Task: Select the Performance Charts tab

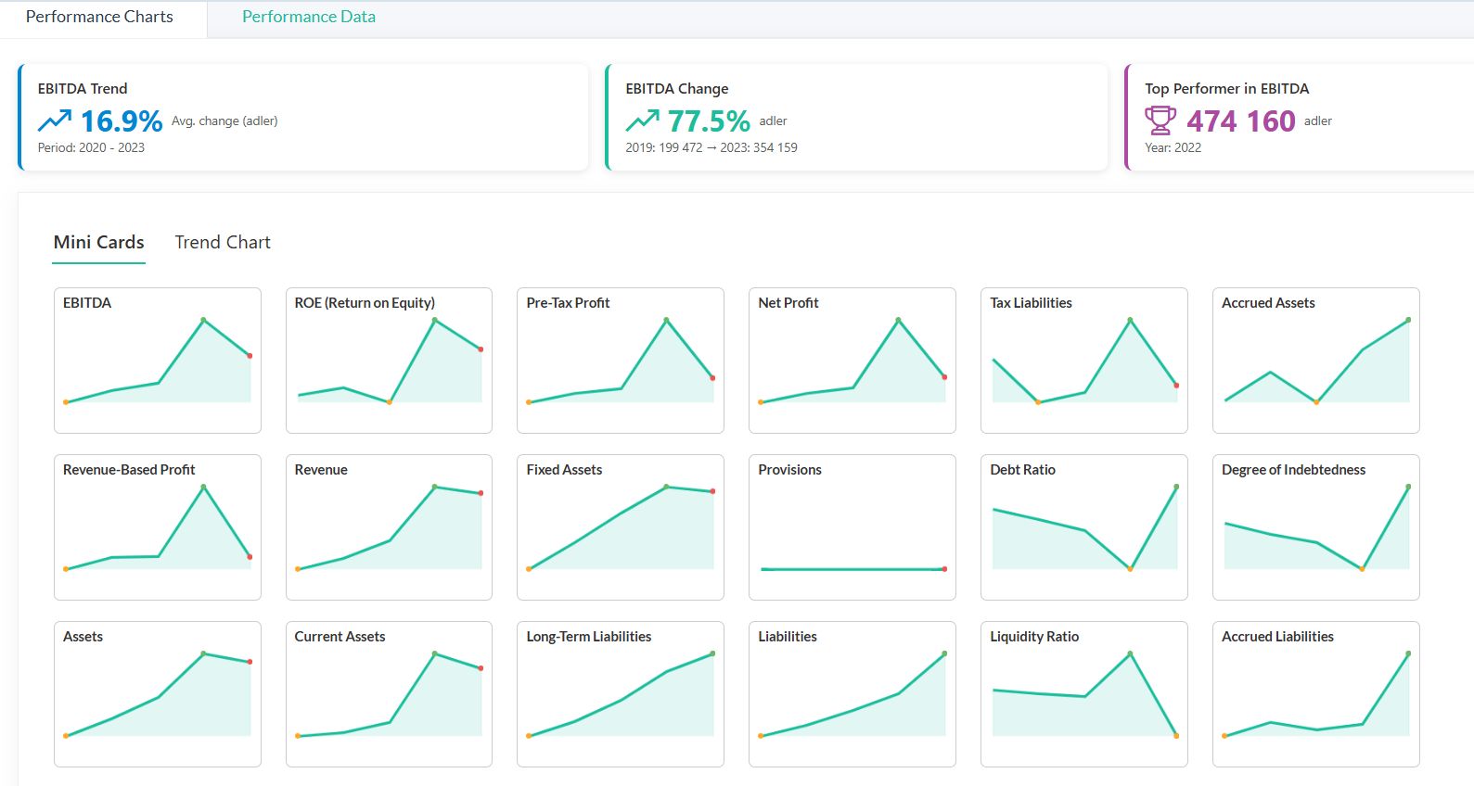Action: tap(99, 18)
